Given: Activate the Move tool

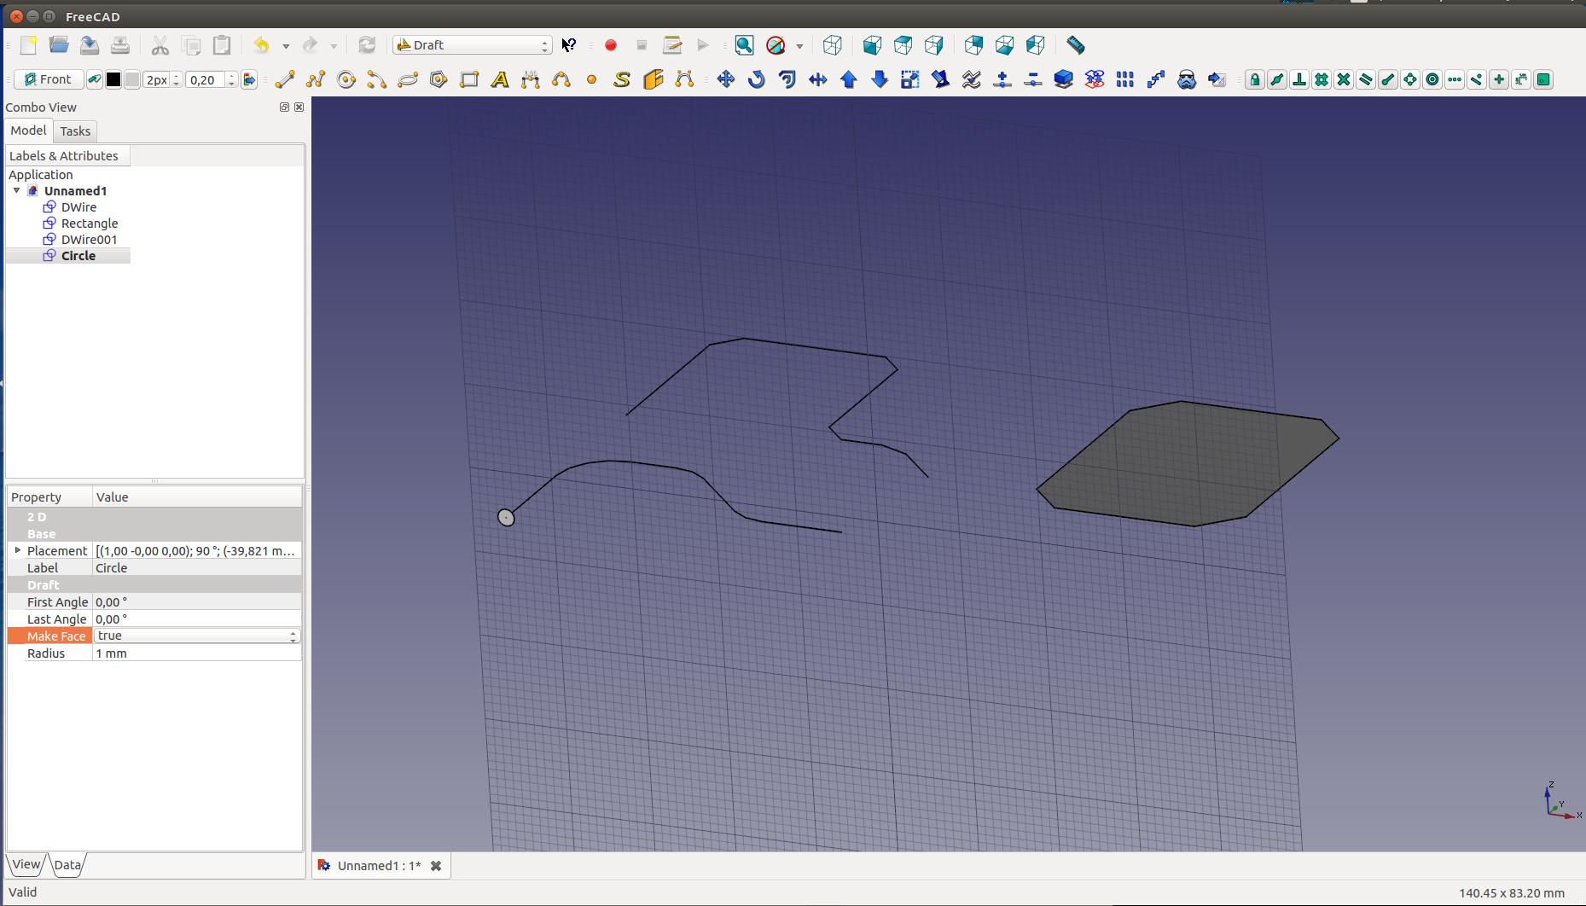Looking at the screenshot, I should click(x=725, y=79).
